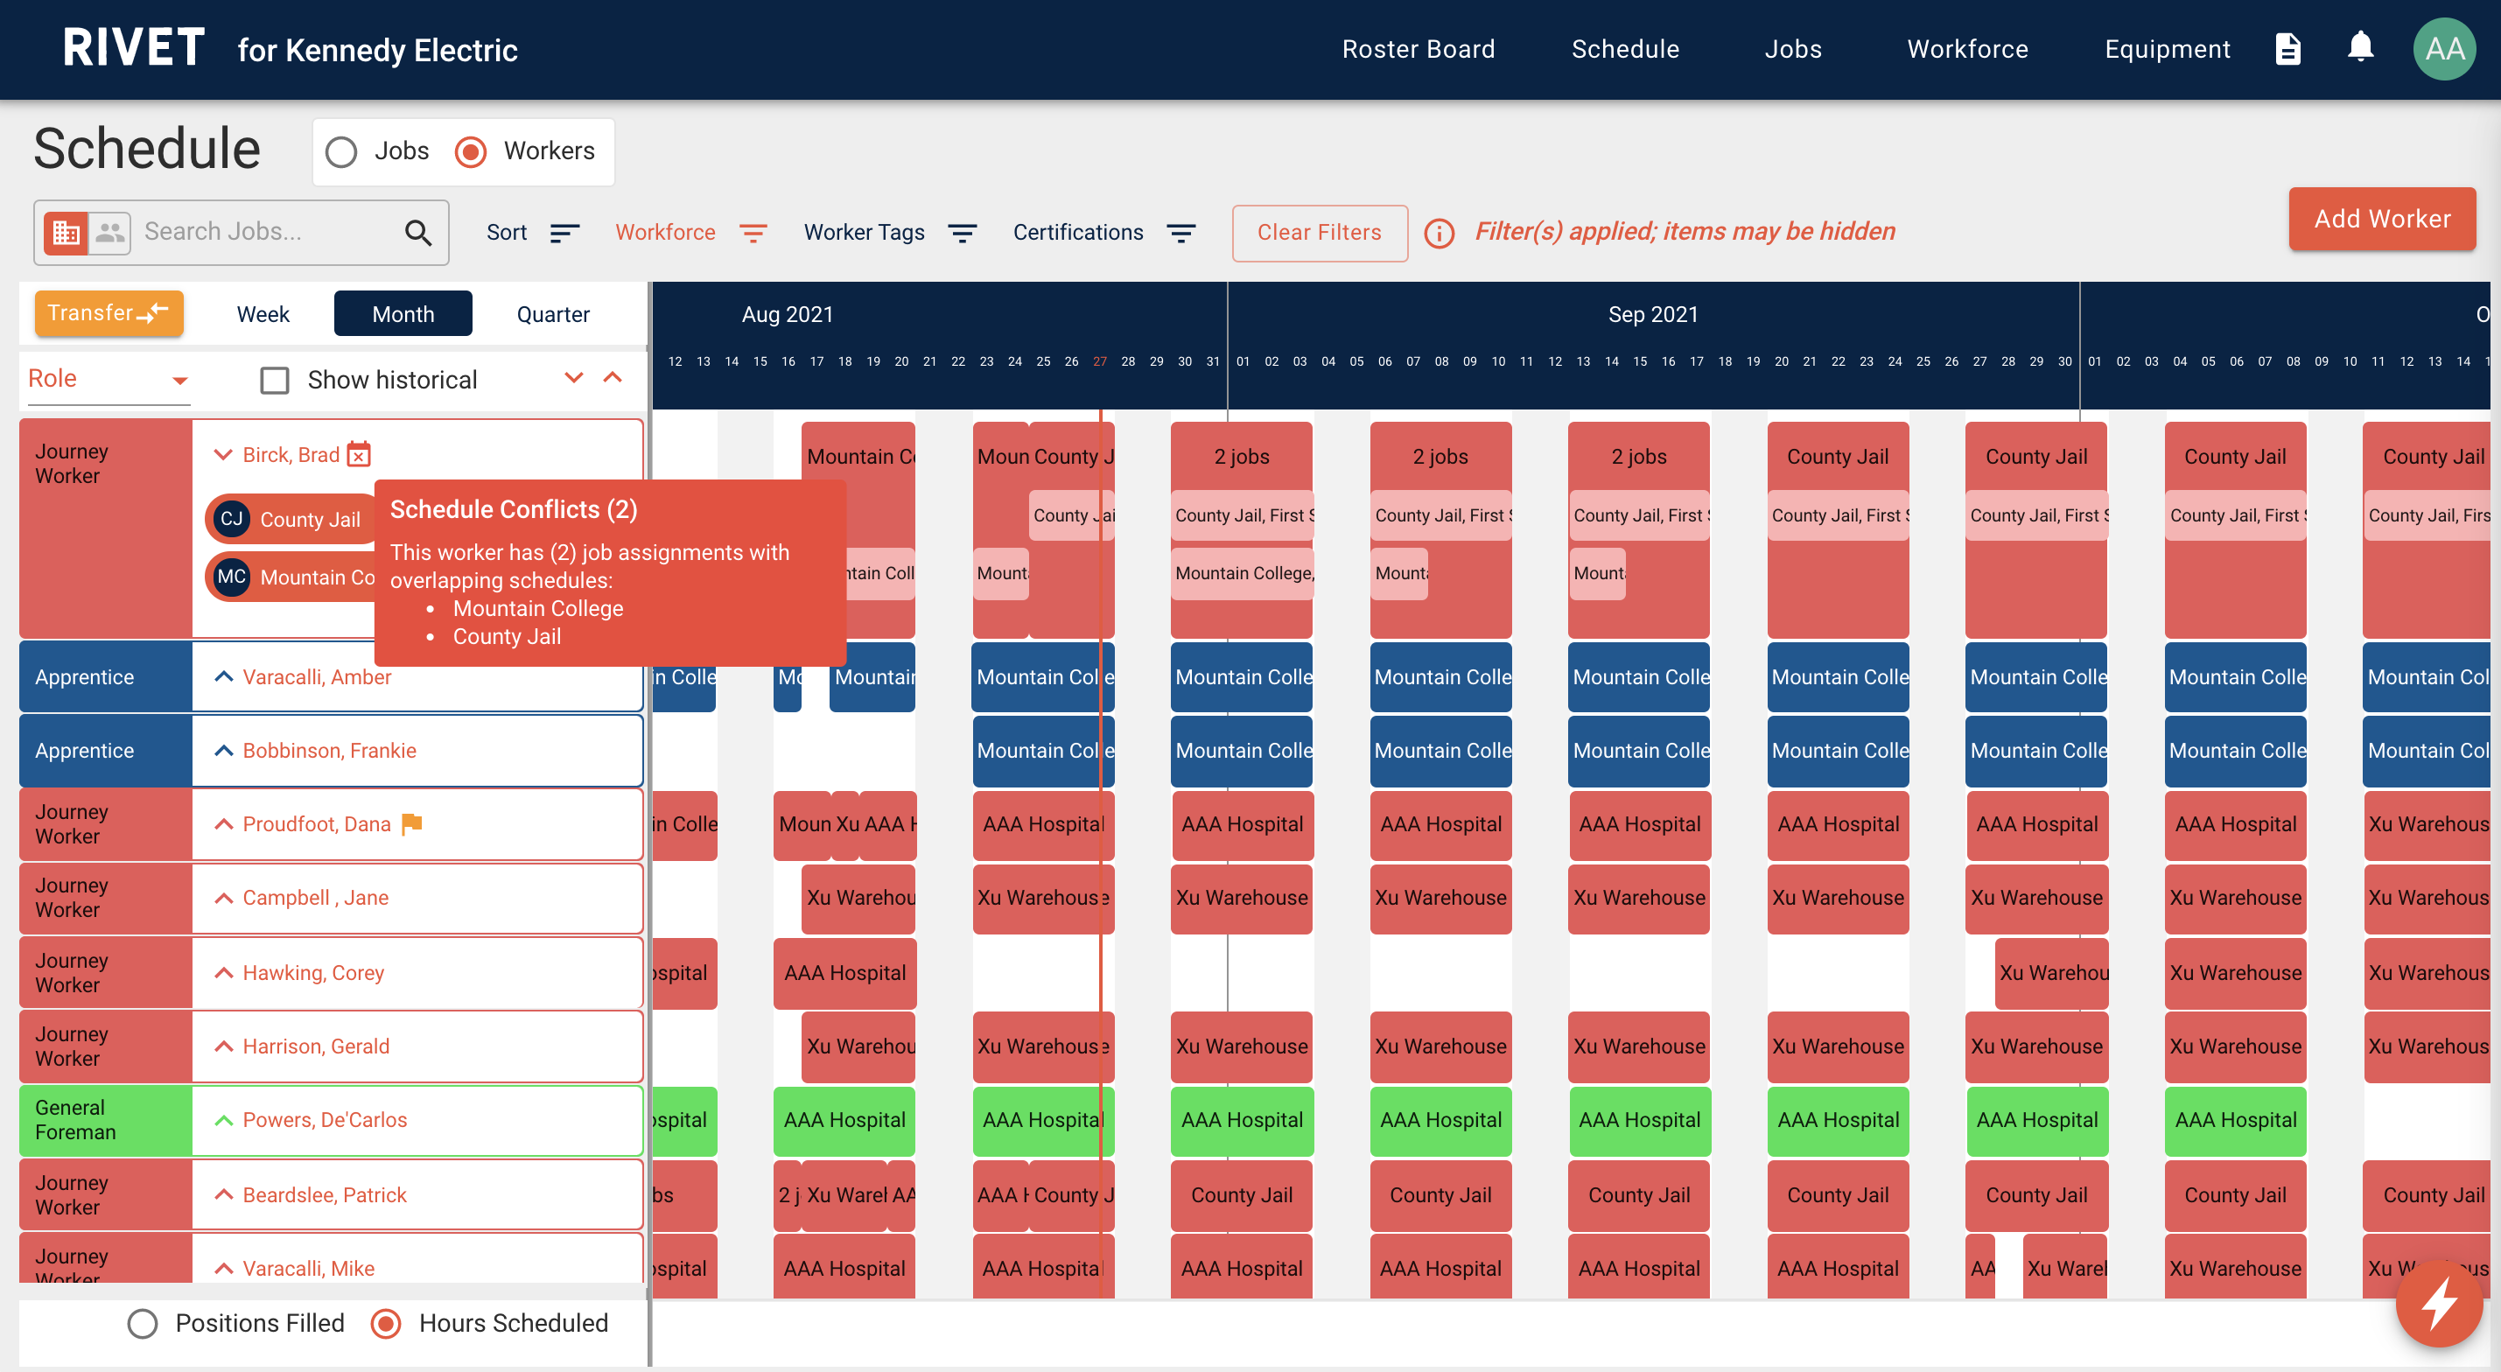Click the Certifications filter icon
Screen dimensions: 2501x1372
point(1183,230)
